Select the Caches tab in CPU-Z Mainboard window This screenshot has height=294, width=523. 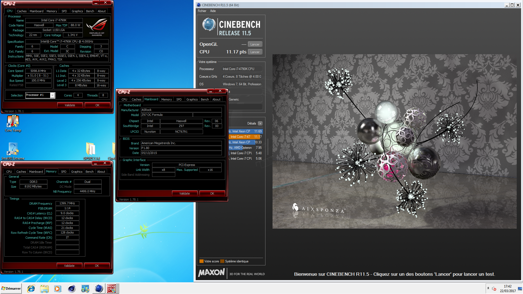[x=137, y=99]
